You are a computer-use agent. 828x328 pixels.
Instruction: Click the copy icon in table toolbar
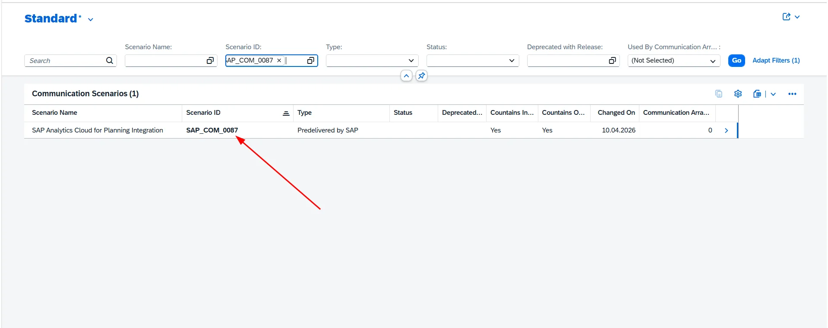(719, 94)
